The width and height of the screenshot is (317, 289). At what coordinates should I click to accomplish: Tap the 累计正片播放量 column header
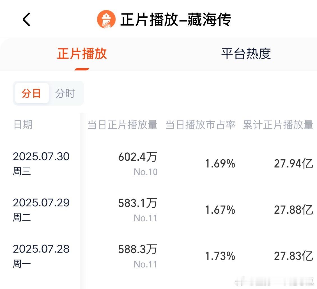click(278, 125)
